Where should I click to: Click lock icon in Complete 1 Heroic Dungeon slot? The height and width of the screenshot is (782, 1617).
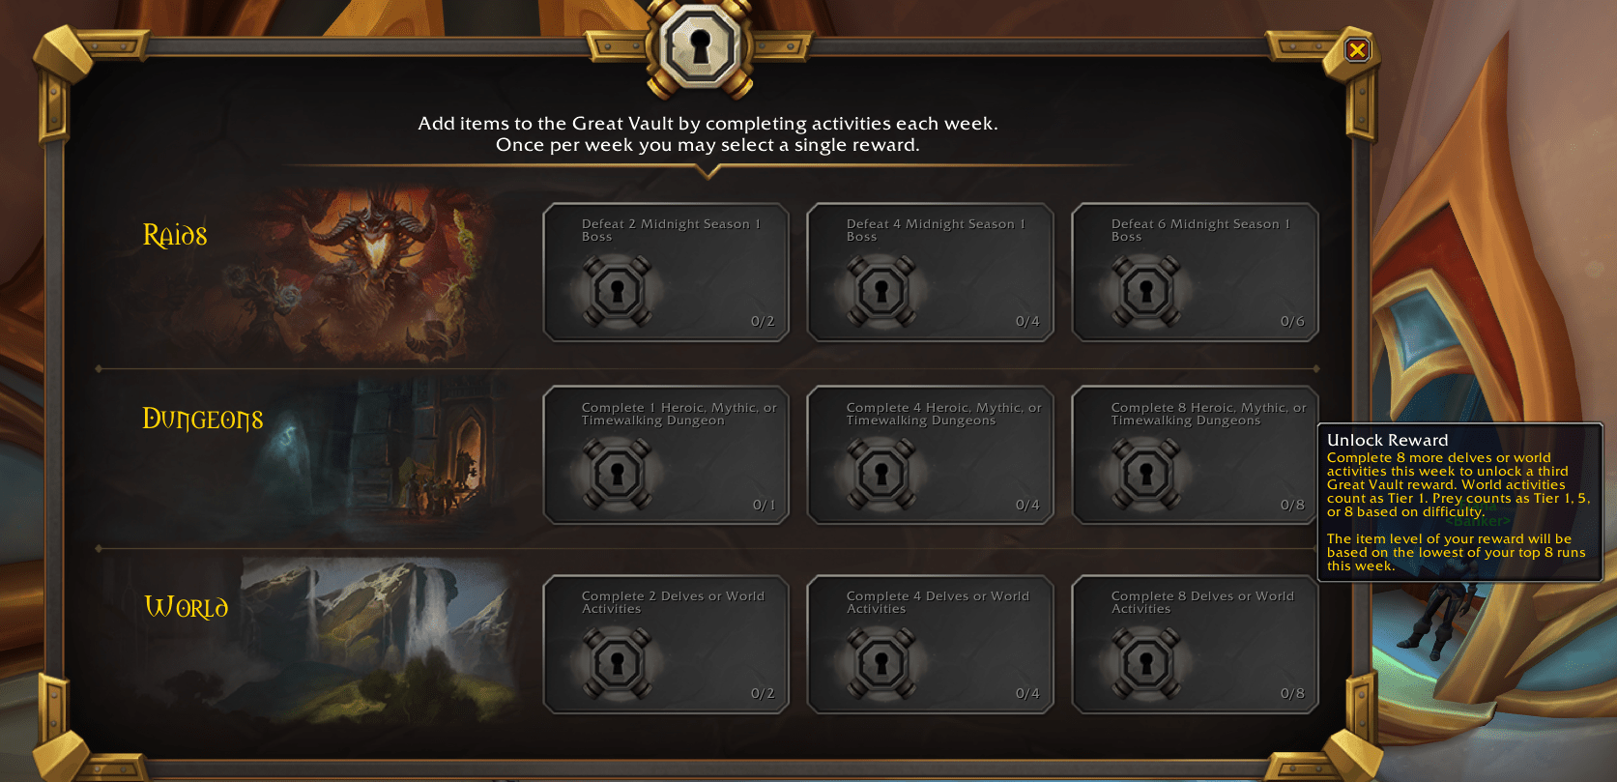[x=617, y=475]
